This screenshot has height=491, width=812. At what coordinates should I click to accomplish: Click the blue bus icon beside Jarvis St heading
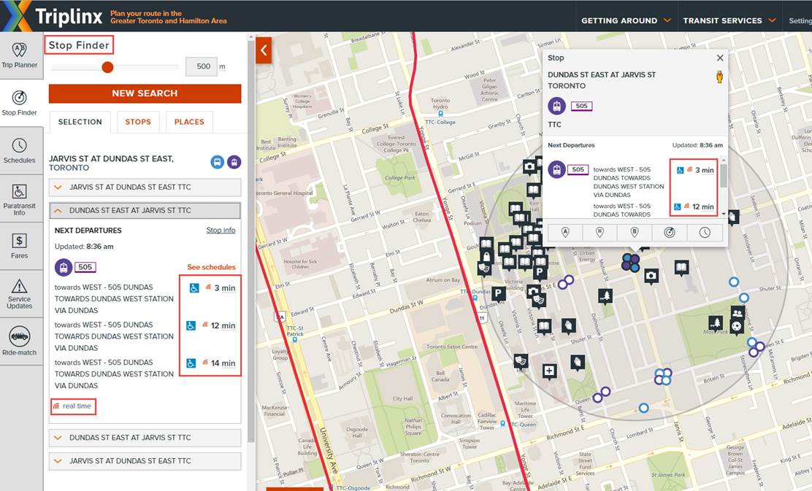pos(218,162)
